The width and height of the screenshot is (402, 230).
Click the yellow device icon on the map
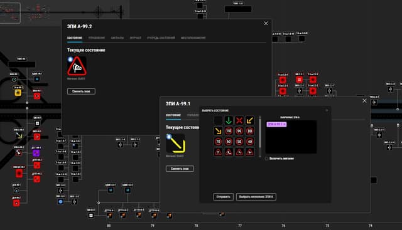(18, 93)
